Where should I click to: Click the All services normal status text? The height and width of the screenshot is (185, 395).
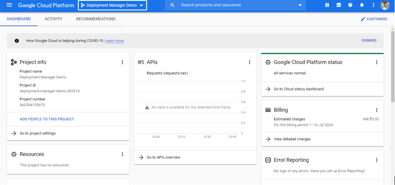pyautogui.click(x=290, y=73)
